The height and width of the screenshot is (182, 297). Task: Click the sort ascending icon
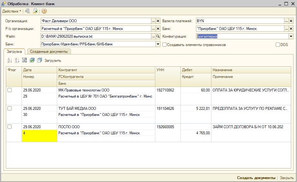9,60
